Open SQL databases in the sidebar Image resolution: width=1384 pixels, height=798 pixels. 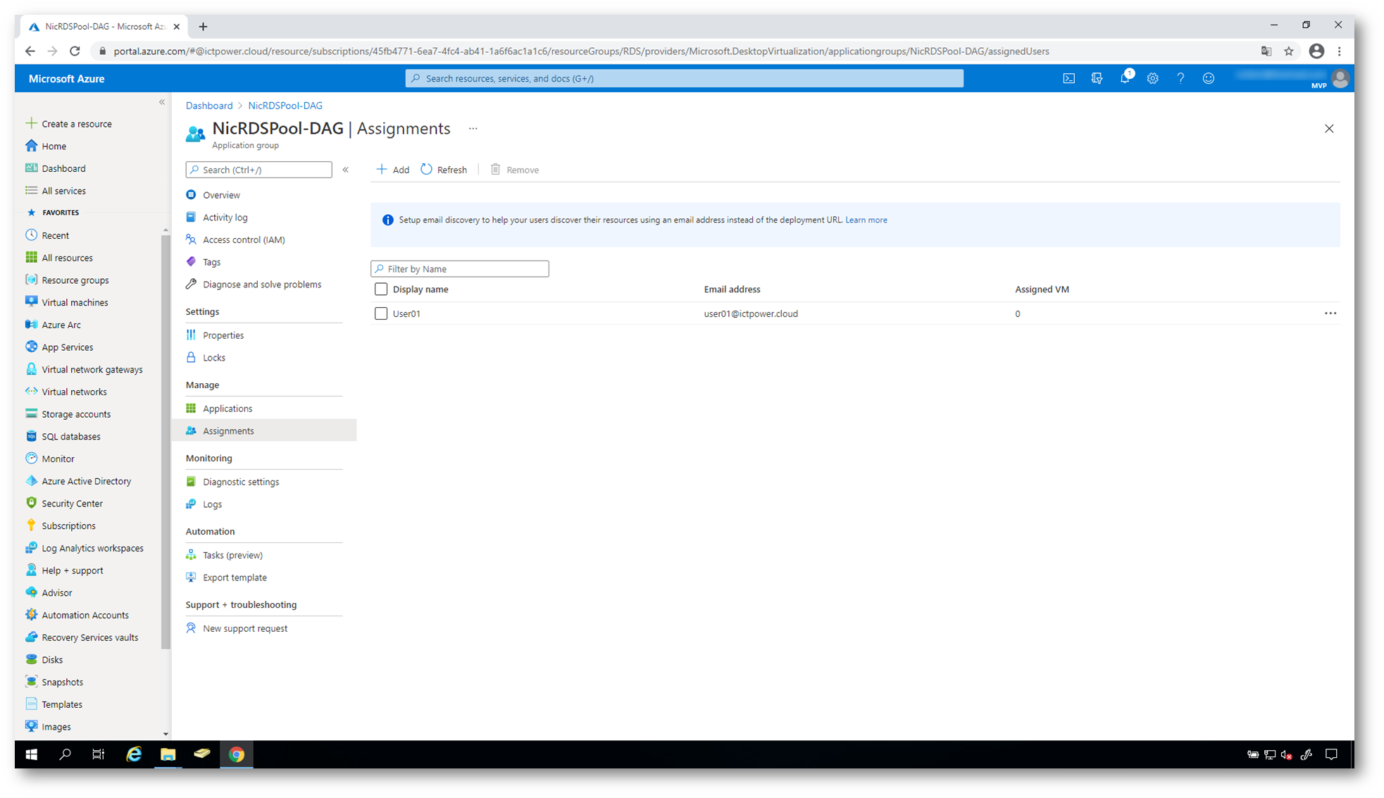(70, 437)
